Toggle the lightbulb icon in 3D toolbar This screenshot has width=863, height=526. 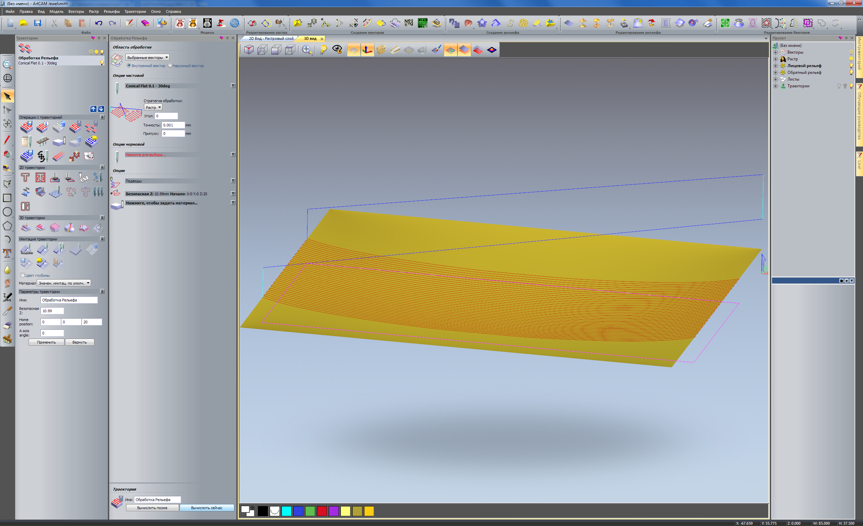click(x=323, y=50)
